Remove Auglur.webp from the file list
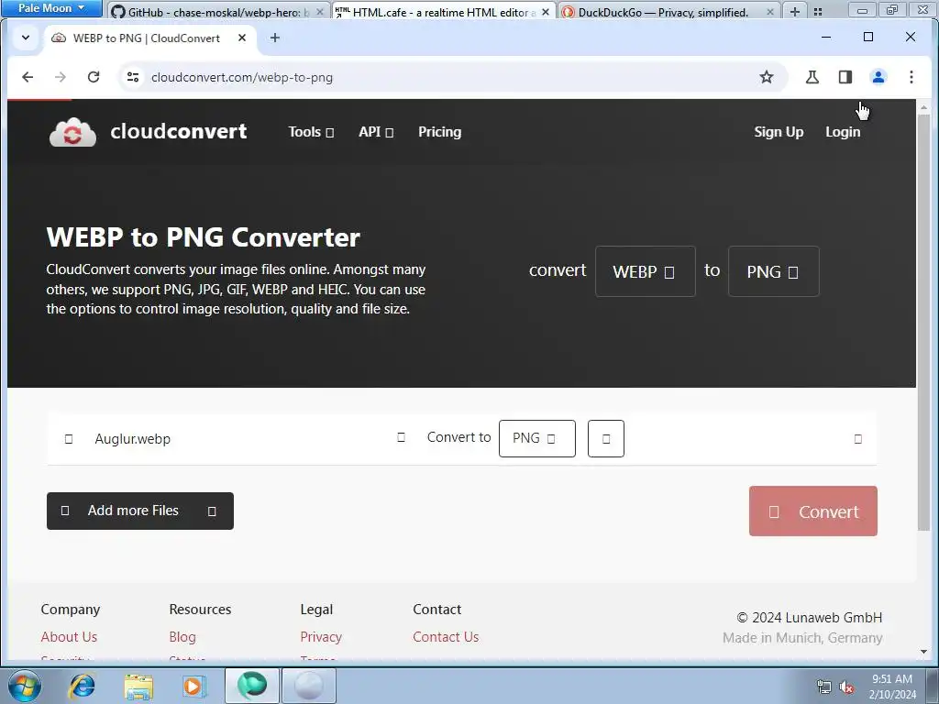Image resolution: width=939 pixels, height=704 pixels. [858, 439]
